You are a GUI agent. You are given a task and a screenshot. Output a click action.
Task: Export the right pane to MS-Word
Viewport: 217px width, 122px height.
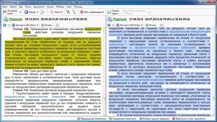point(128,25)
